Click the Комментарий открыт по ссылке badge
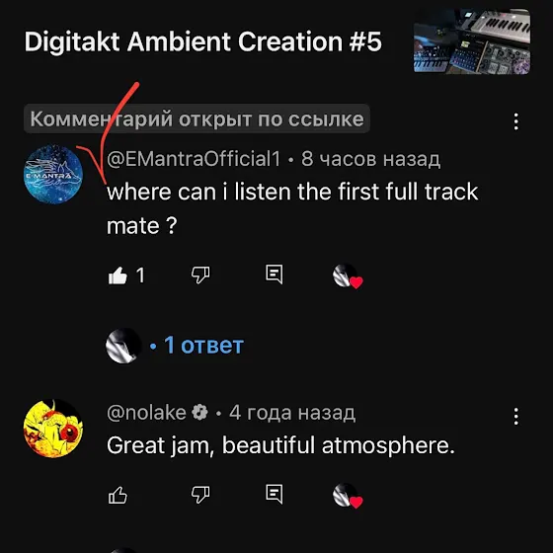Image resolution: width=553 pixels, height=553 pixels. pos(197,118)
